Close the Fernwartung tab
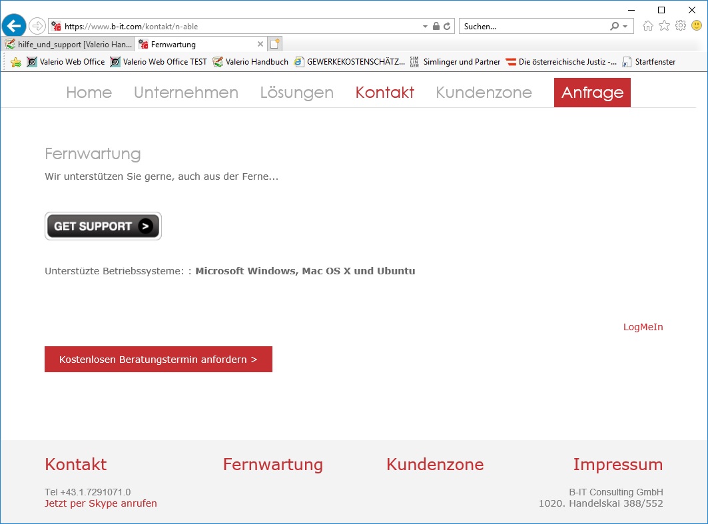This screenshot has width=708, height=524. click(x=260, y=45)
